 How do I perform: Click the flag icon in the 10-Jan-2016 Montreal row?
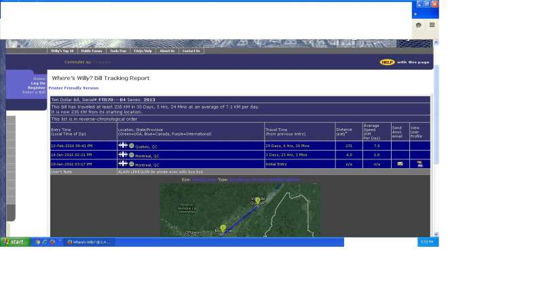click(x=123, y=163)
